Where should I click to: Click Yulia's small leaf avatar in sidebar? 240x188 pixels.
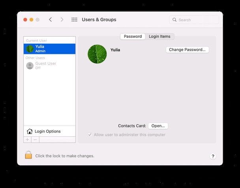click(30, 49)
